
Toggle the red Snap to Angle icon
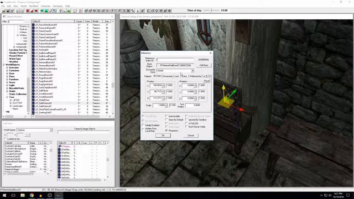coord(32,11)
